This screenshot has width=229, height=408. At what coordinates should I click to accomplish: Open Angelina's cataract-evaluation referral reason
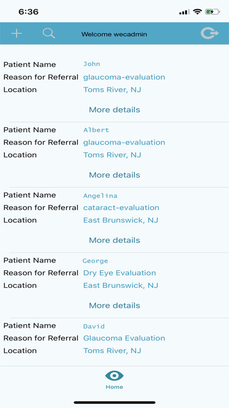(121, 208)
